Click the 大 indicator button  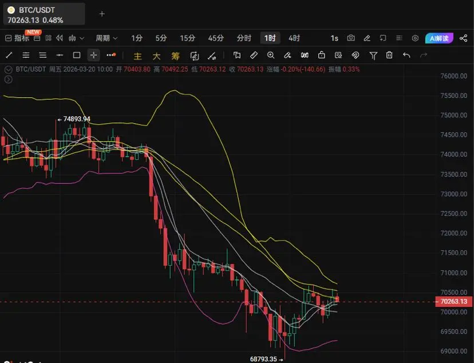point(156,56)
